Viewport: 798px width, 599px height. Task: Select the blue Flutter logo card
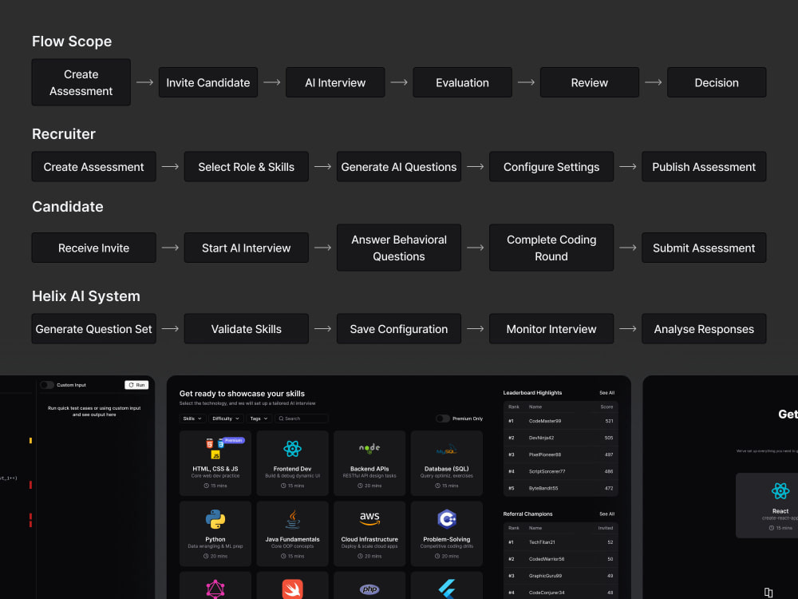tap(447, 589)
